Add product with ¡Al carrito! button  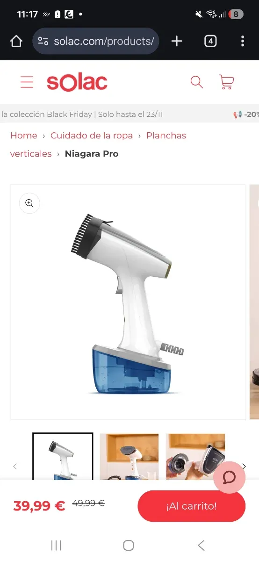click(191, 506)
